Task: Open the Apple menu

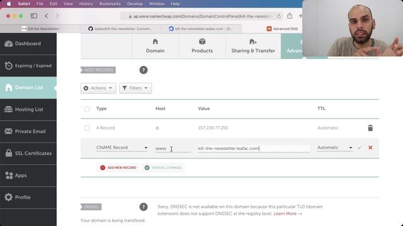Action: (9, 4)
